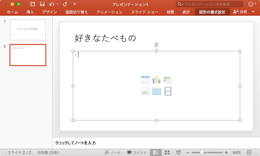Insert picture from file folder icon
This screenshot has height=156, width=260.
[157, 91]
